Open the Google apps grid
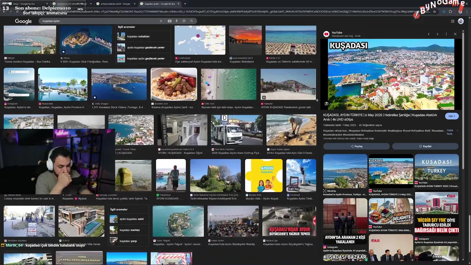This screenshot has width=471, height=265. [x=453, y=21]
